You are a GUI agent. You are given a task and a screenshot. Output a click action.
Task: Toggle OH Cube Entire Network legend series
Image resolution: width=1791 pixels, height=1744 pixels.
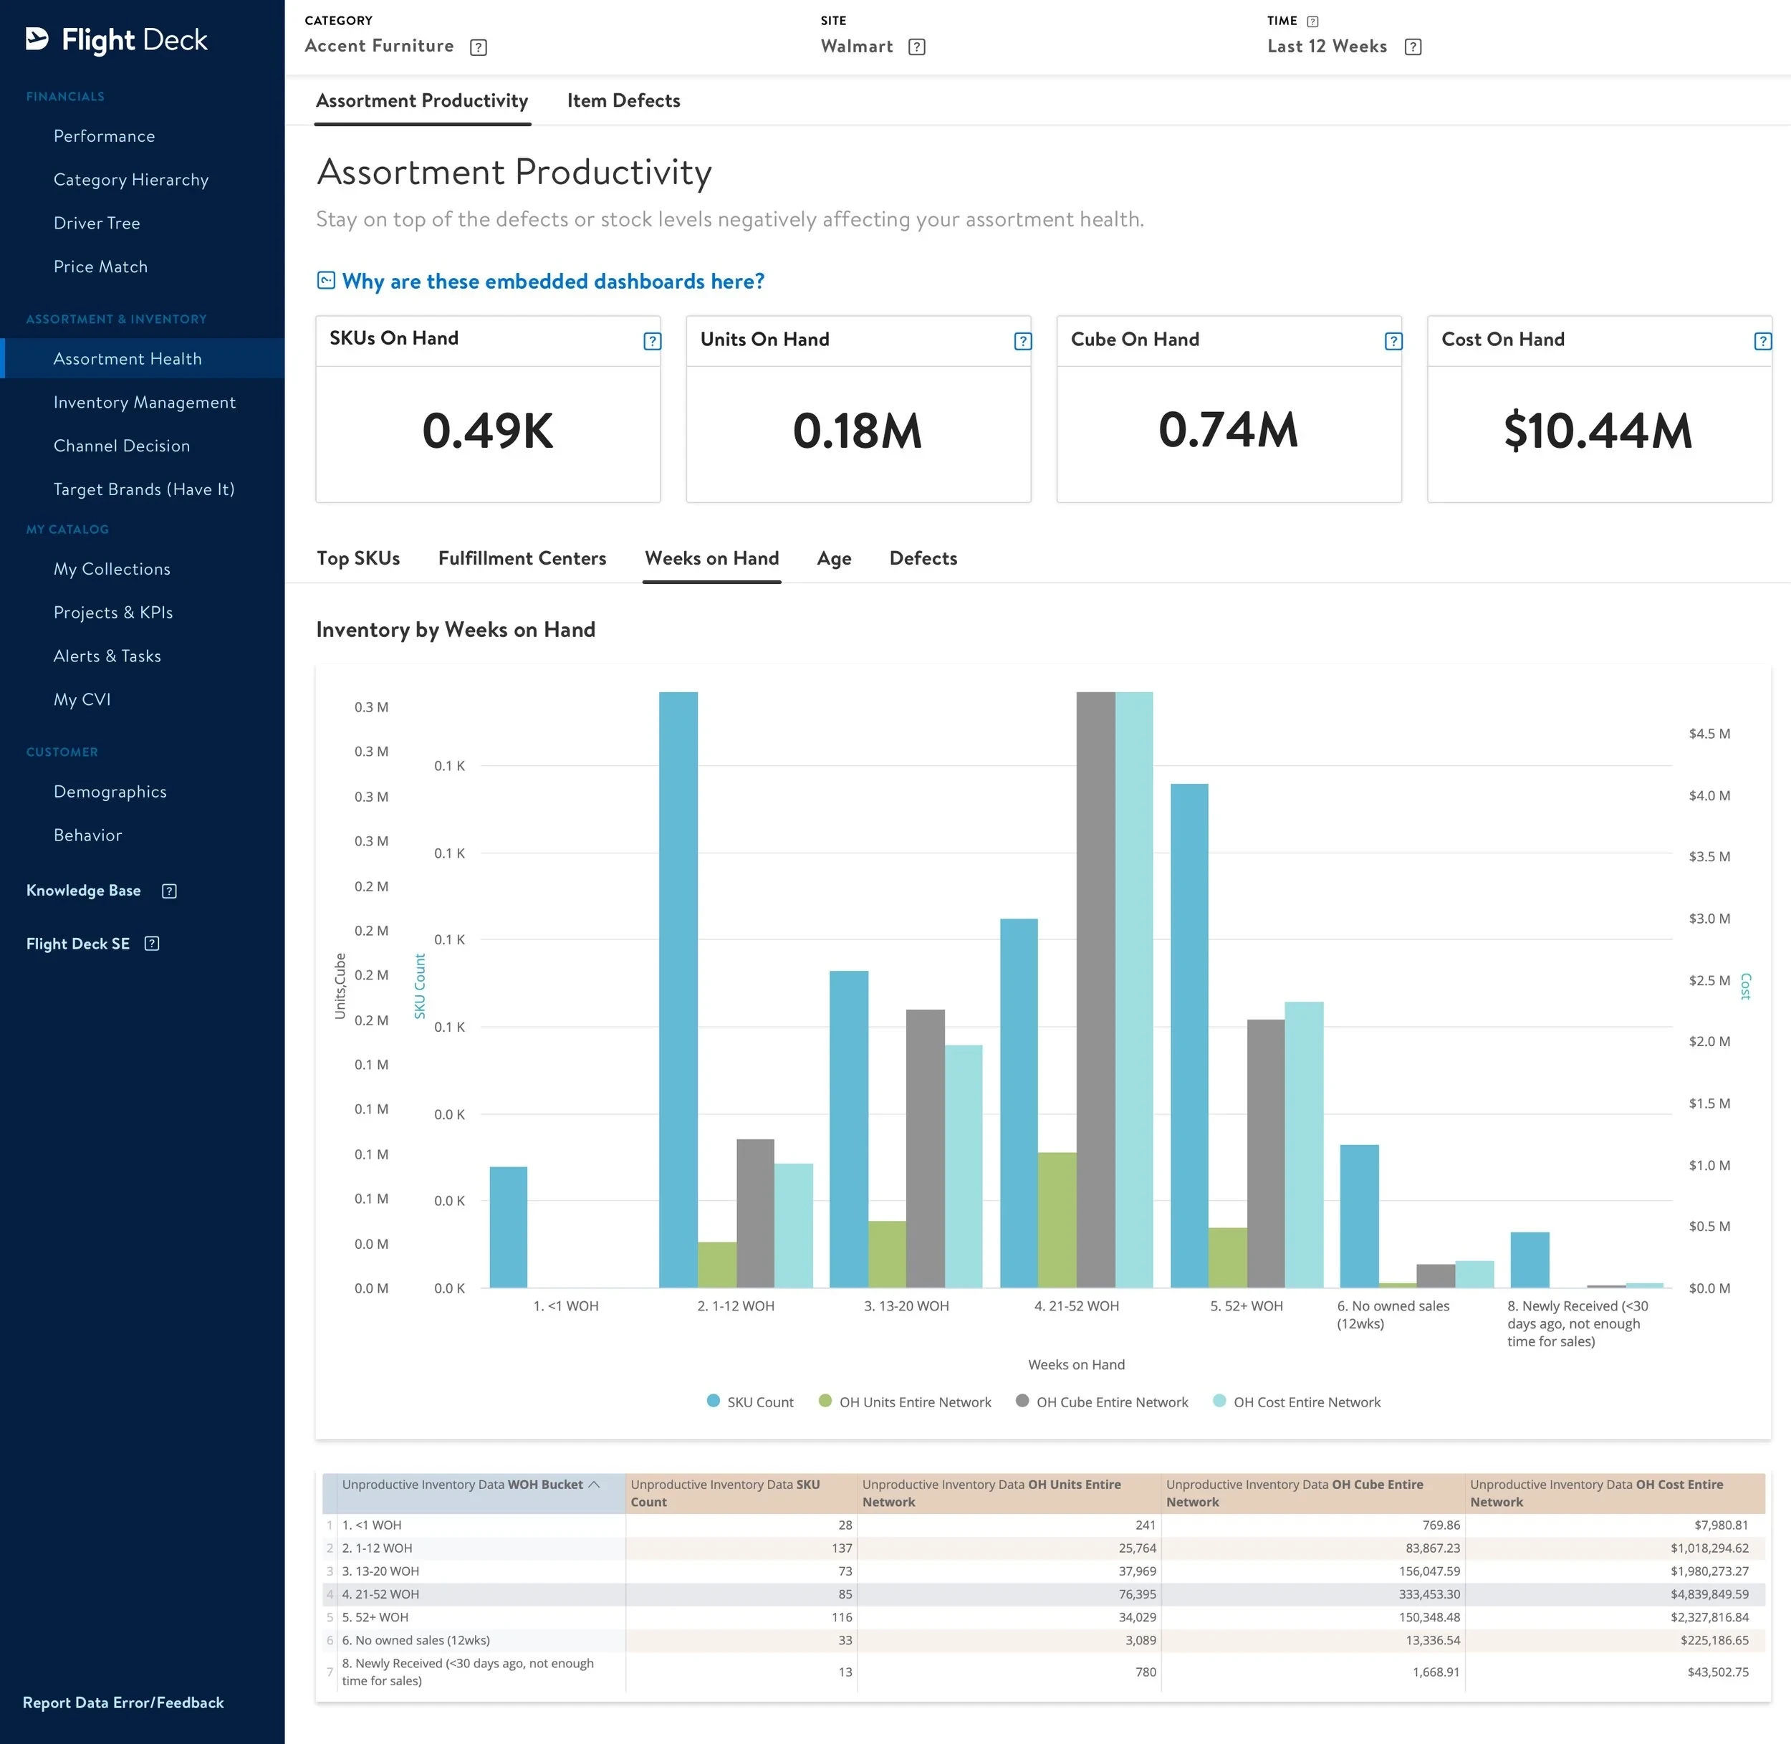coord(1102,1402)
